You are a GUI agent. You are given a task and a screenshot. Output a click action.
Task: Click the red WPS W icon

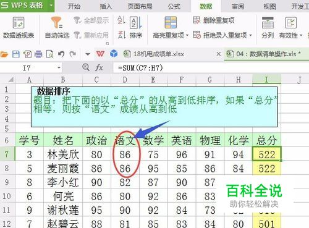pos(100,54)
